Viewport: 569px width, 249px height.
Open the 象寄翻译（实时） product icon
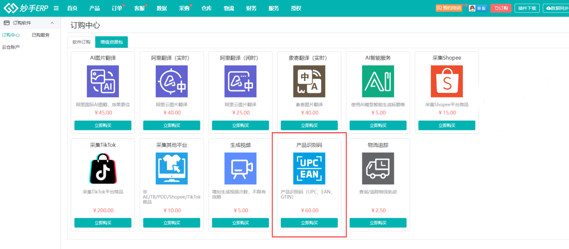[309, 81]
